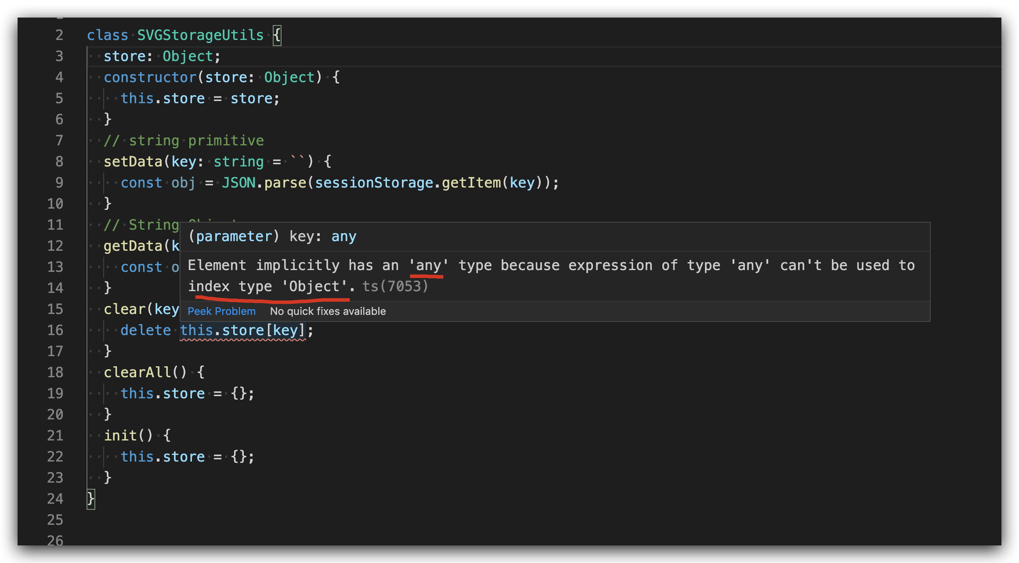
Task: Click the class name SVGStorageUtils
Action: tap(201, 35)
